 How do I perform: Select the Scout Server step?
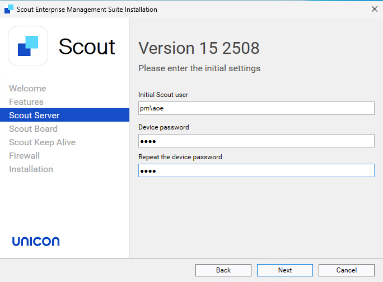pos(34,115)
